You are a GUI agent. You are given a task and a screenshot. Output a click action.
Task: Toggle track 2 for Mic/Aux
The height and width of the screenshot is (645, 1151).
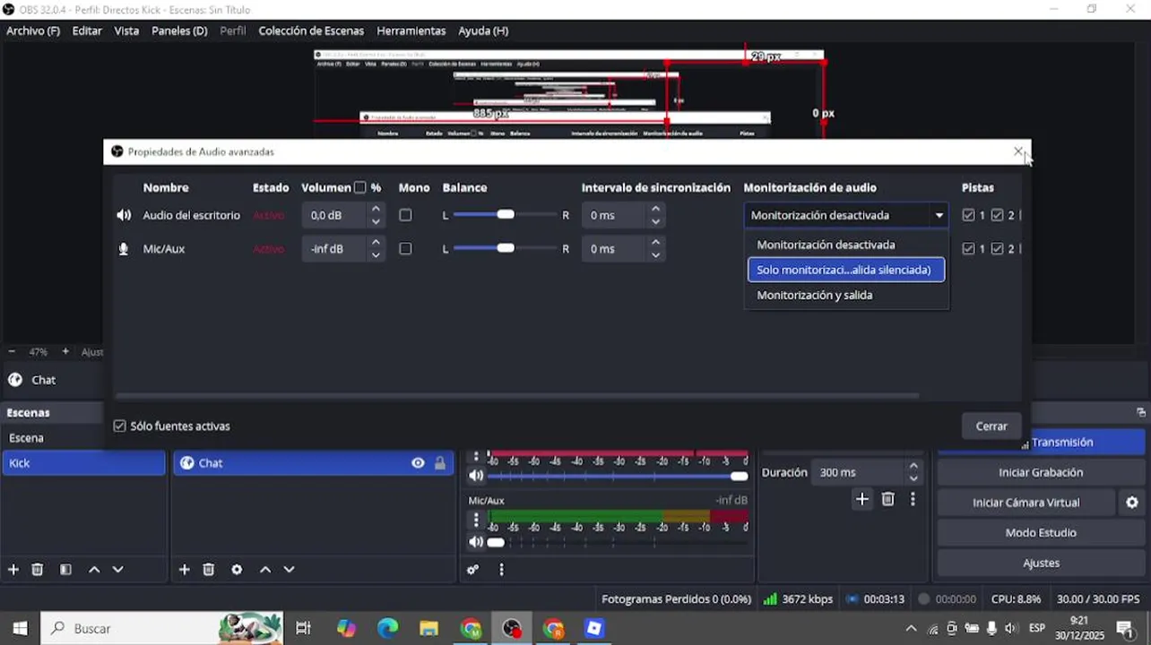(997, 249)
